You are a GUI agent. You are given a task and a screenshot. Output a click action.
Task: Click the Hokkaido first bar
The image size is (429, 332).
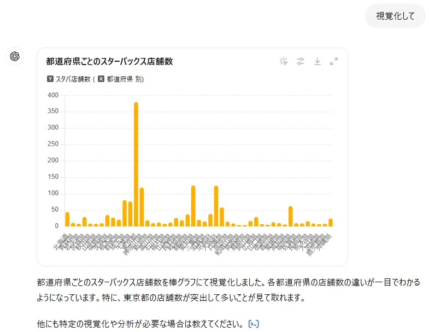pos(67,219)
